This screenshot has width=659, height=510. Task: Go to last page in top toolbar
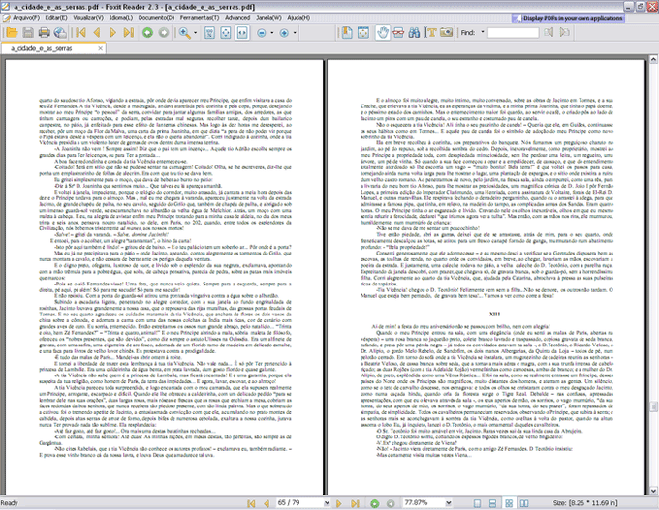[x=129, y=33]
